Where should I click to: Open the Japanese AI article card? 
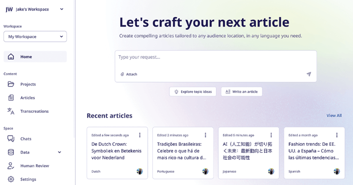[x=249, y=153]
